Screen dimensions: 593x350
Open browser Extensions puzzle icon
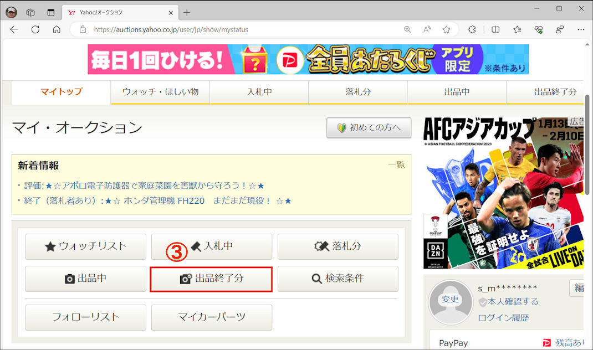click(x=472, y=29)
